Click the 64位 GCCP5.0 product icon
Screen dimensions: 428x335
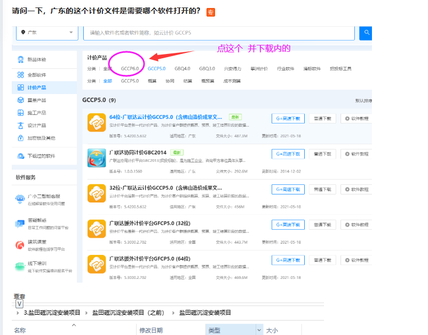[x=97, y=122]
